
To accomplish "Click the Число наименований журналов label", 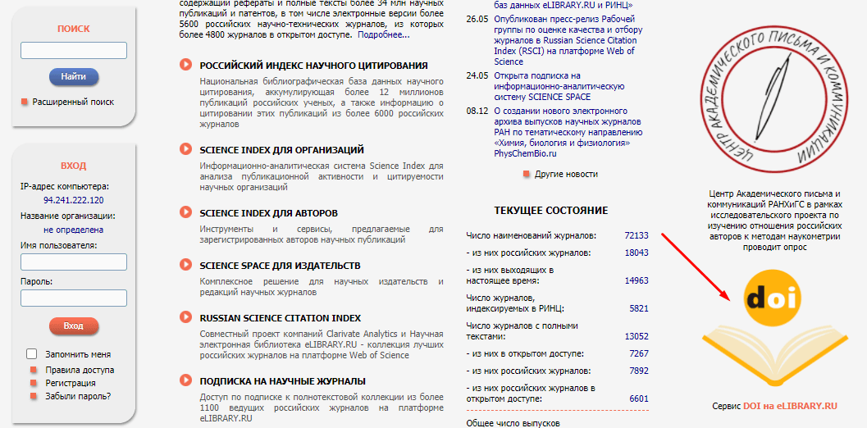I will coord(532,236).
